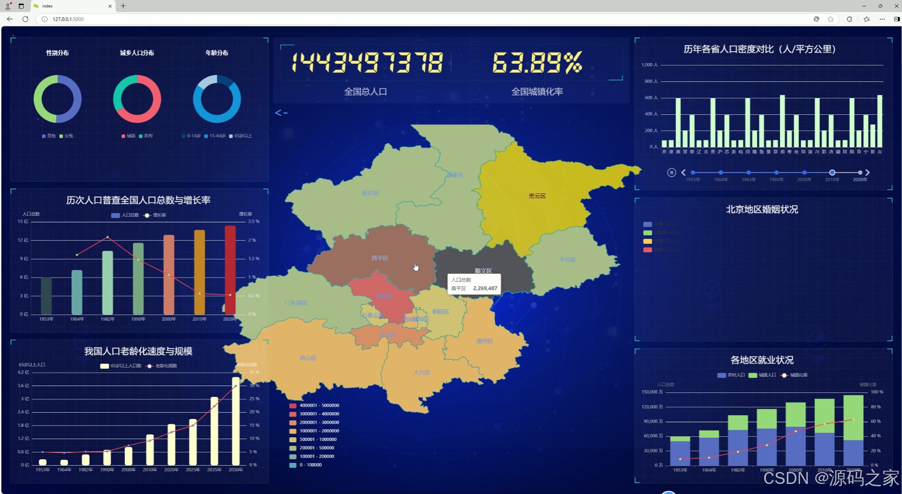Open a new browser tab
This screenshot has width=902, height=494.
click(x=123, y=6)
